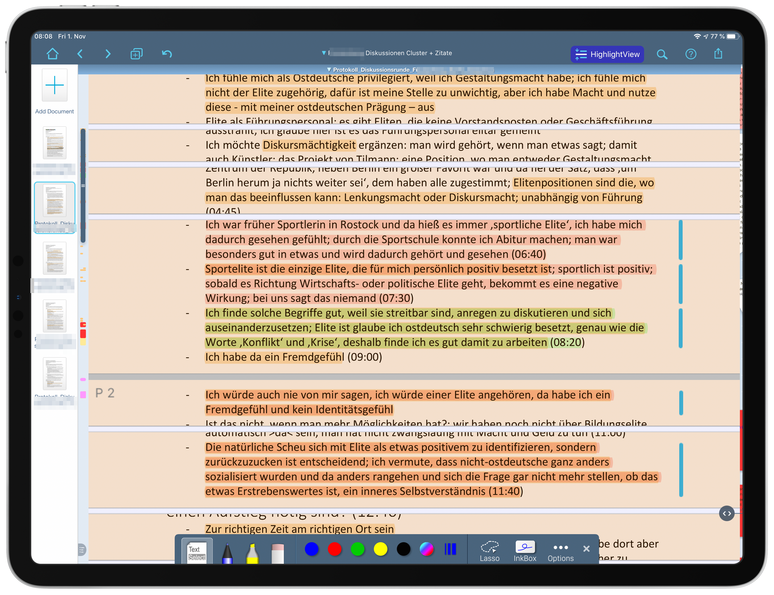Navigate back with the left arrow

coord(80,54)
